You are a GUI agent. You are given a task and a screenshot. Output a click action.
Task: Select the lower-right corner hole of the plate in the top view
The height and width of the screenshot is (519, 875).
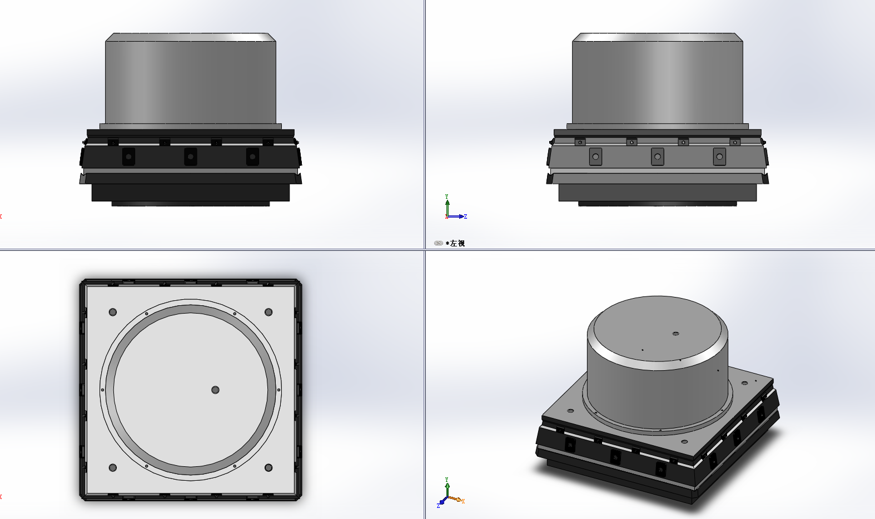coord(269,468)
